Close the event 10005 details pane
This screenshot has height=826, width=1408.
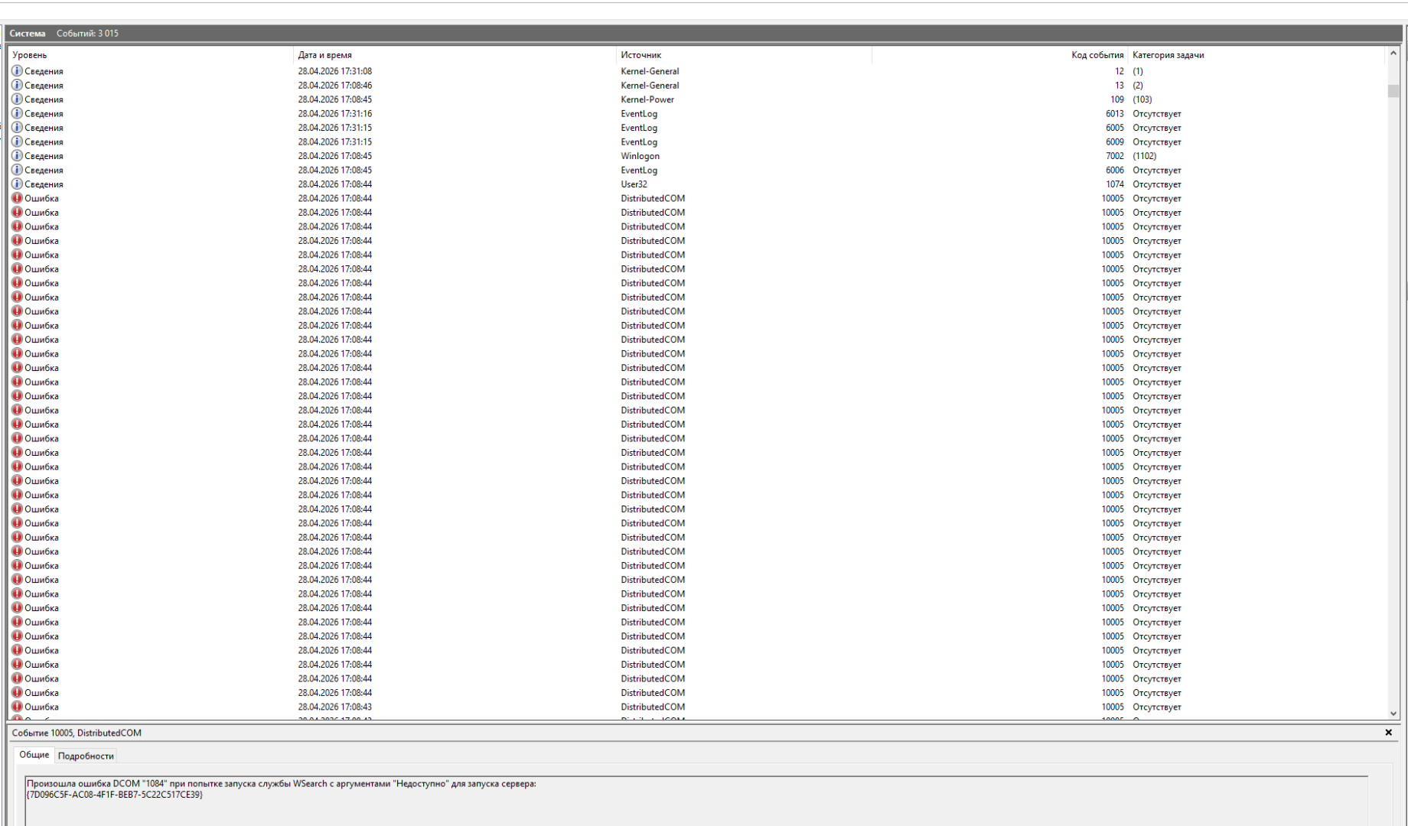click(x=1388, y=733)
